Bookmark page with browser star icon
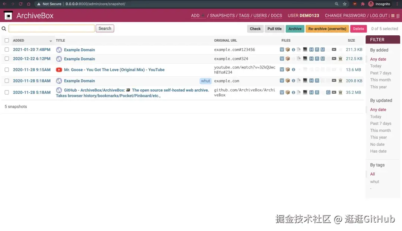The image size is (402, 231). click(x=345, y=4)
